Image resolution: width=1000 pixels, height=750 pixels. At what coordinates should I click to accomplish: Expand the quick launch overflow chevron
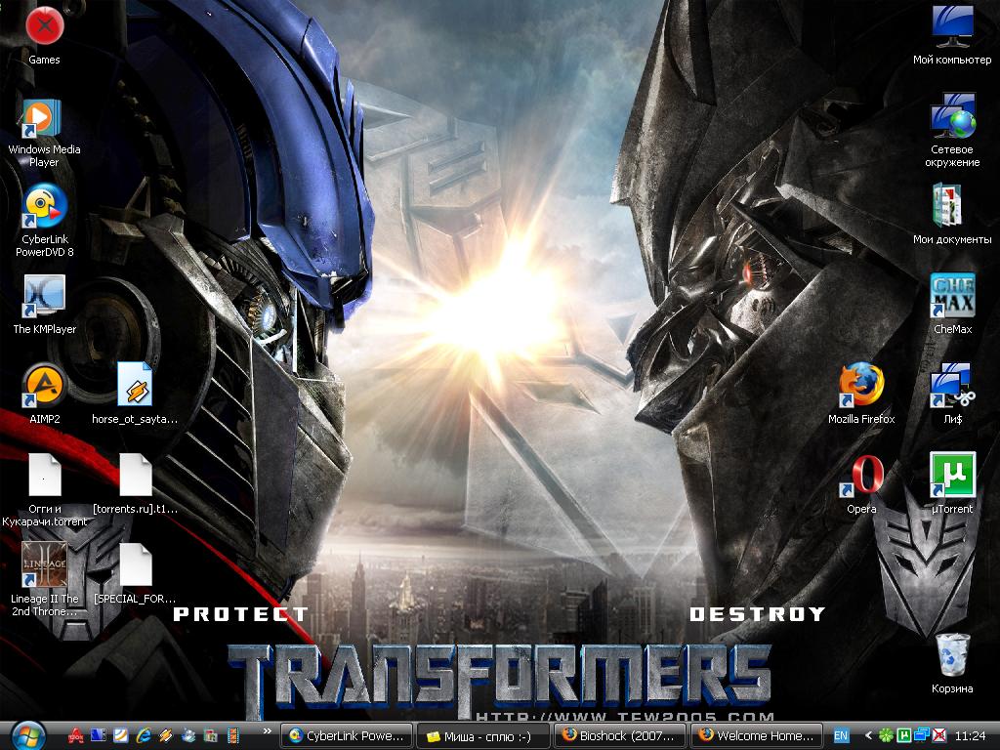[x=267, y=730]
